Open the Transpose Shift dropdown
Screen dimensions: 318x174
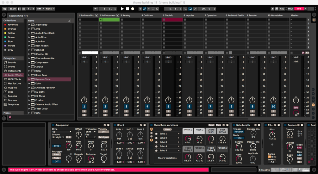[x=90, y=132]
